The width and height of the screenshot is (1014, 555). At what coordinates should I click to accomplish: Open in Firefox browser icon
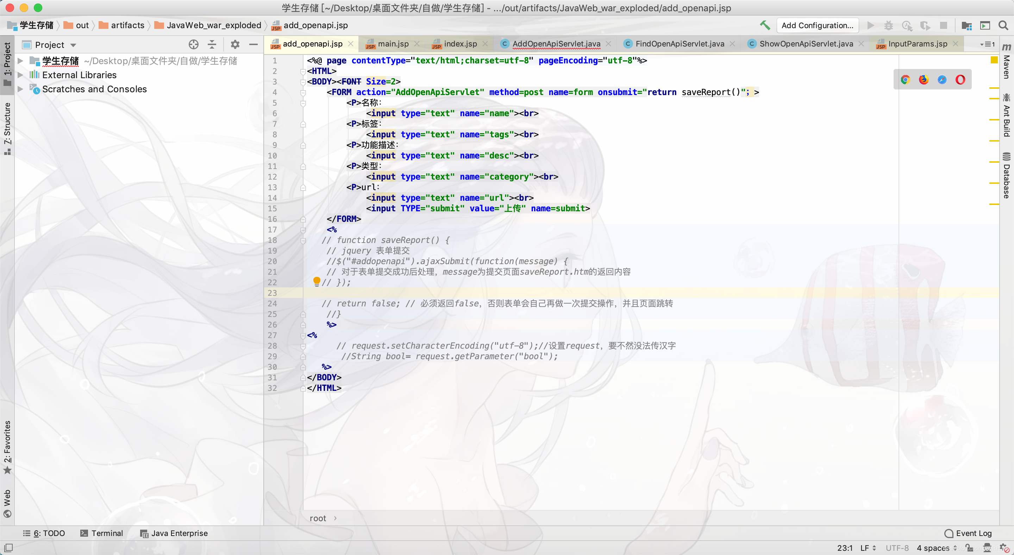point(924,80)
